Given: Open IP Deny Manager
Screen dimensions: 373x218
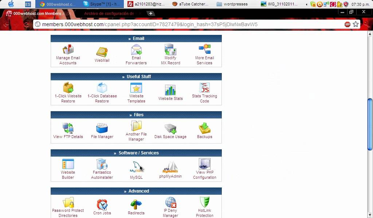Looking at the screenshot, I should pos(170,207).
